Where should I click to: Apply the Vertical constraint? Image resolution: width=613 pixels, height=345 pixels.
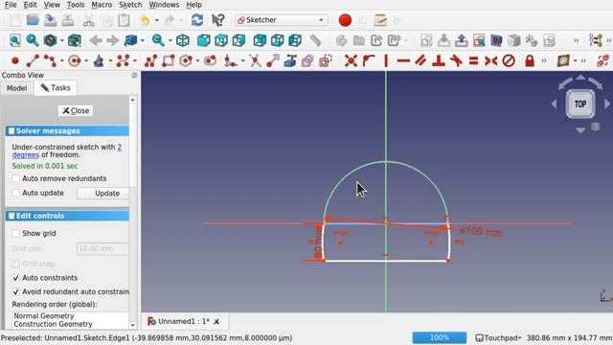[386, 60]
